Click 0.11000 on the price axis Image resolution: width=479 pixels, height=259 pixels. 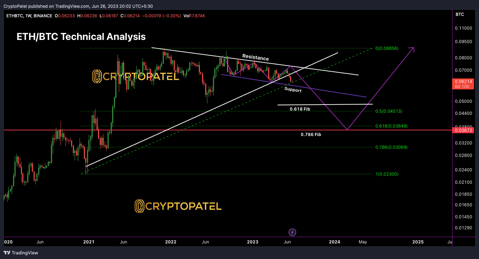[463, 28]
